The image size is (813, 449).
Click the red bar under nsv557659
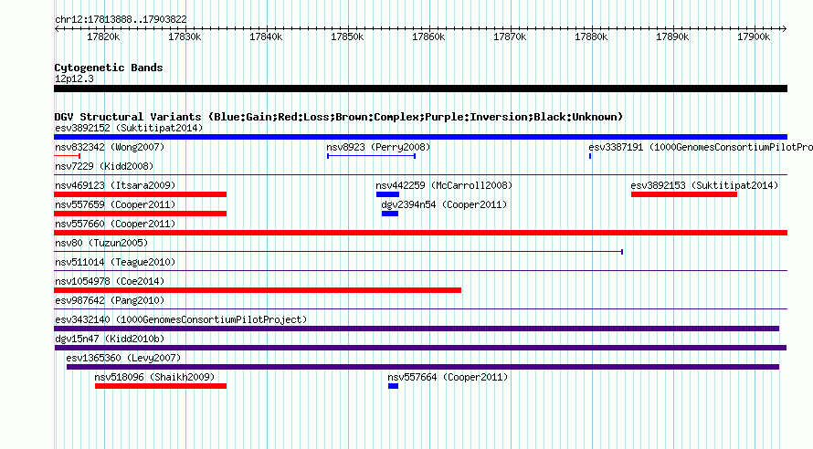point(140,214)
